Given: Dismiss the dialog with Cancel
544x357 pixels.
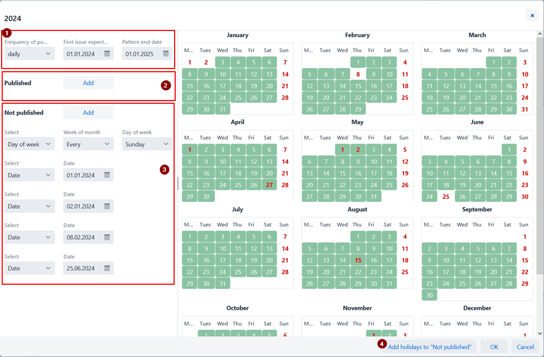Looking at the screenshot, I should 525,347.
